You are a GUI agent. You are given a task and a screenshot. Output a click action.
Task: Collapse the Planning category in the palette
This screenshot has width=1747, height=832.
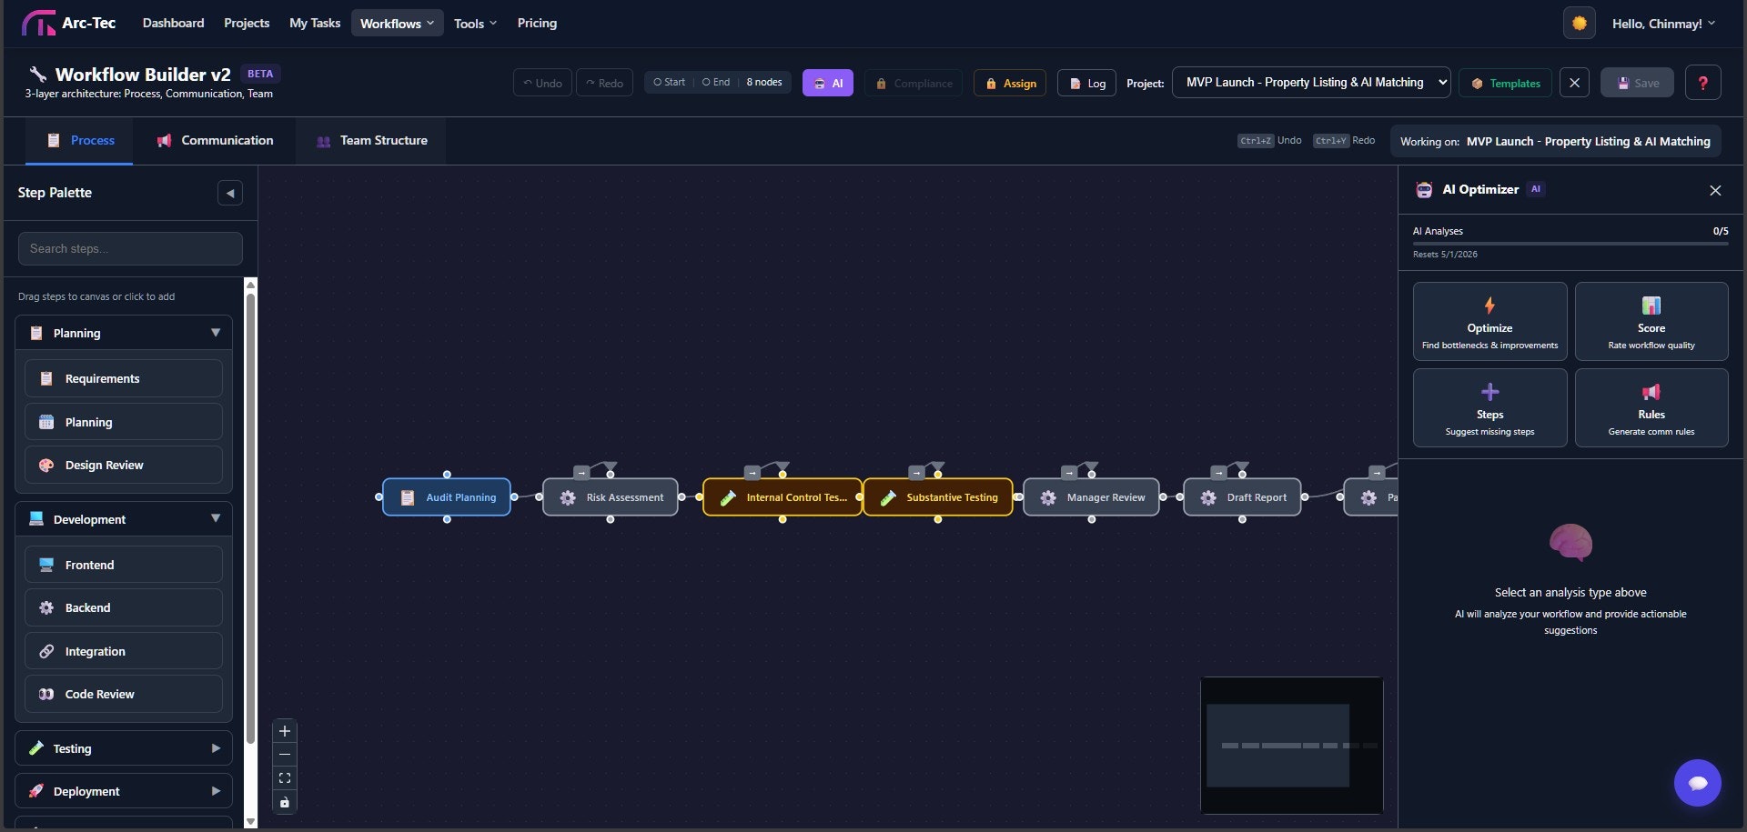pos(124,333)
